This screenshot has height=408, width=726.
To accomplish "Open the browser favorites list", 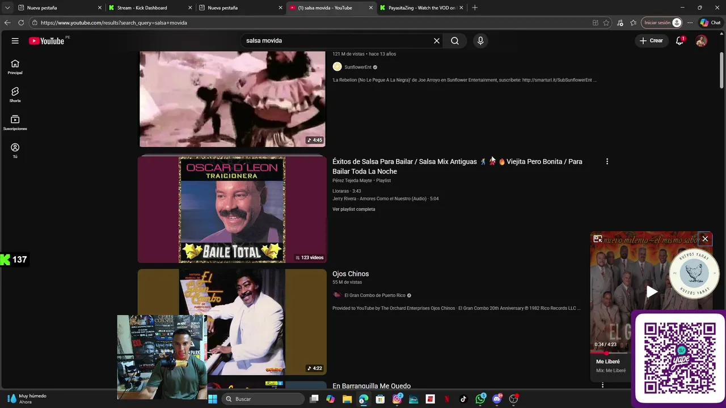I will pos(634,23).
